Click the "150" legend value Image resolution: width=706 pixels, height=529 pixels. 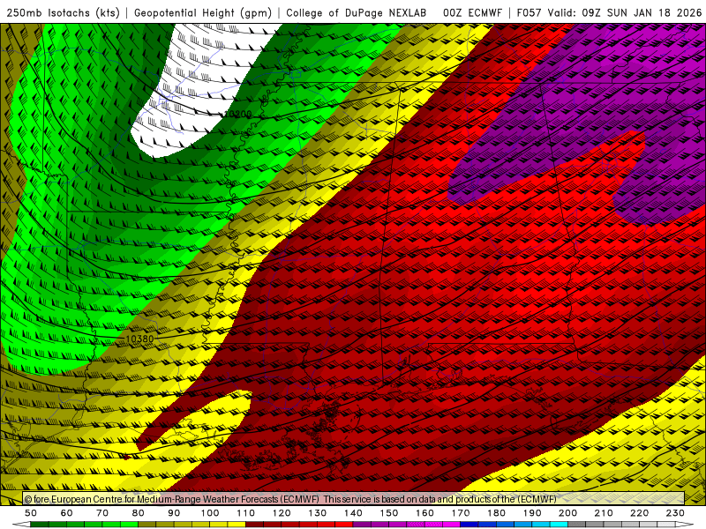point(389,513)
